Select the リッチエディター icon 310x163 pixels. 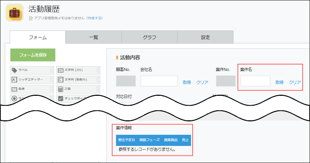coord(14,80)
